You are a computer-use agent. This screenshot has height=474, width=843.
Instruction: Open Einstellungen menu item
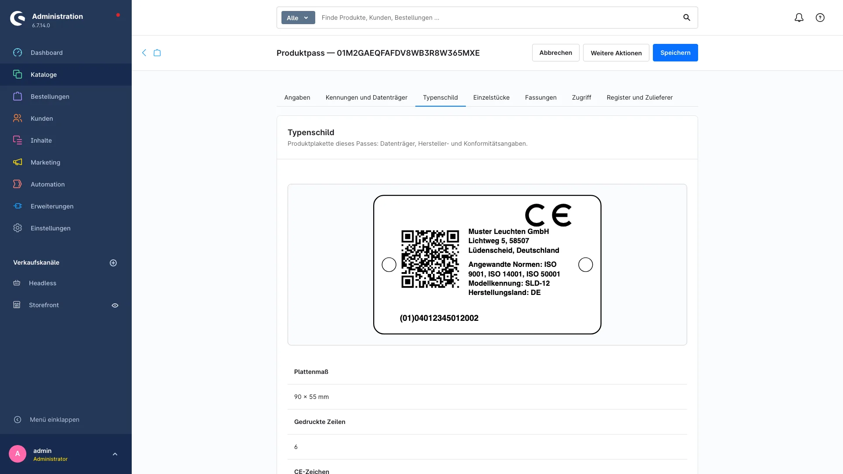66,228
